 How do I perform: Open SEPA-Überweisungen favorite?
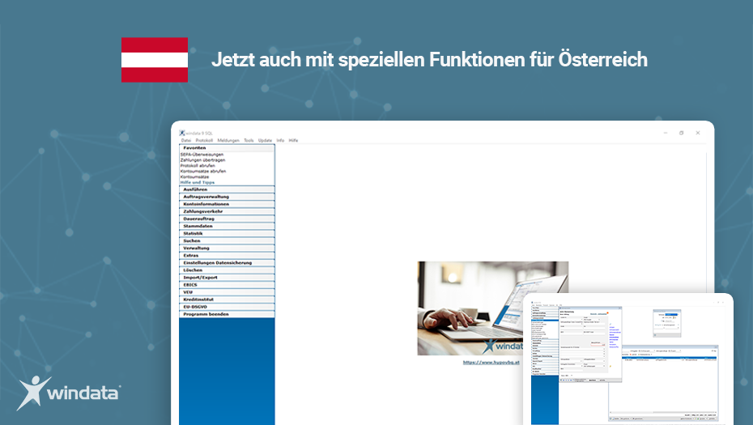coord(202,155)
